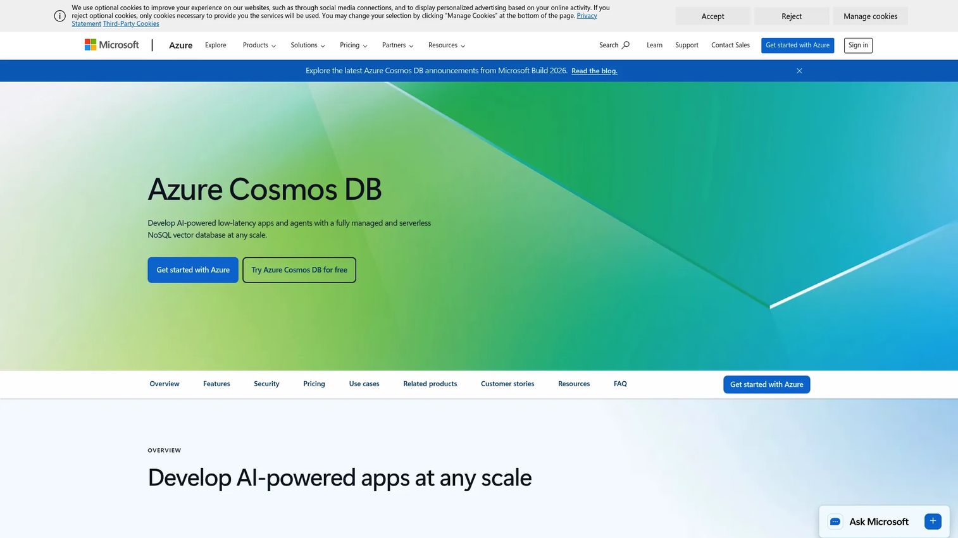Image resolution: width=958 pixels, height=538 pixels.
Task: Click the Develop AI-powered apps at any scale heading
Action: tap(340, 478)
